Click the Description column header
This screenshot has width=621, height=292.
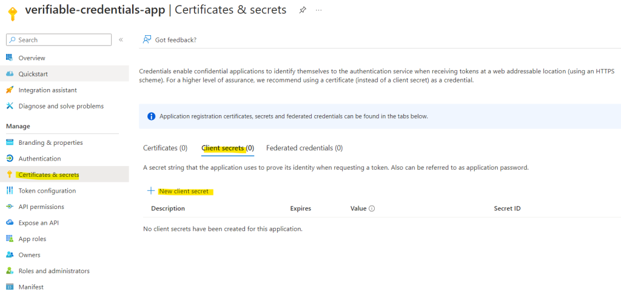coord(168,208)
